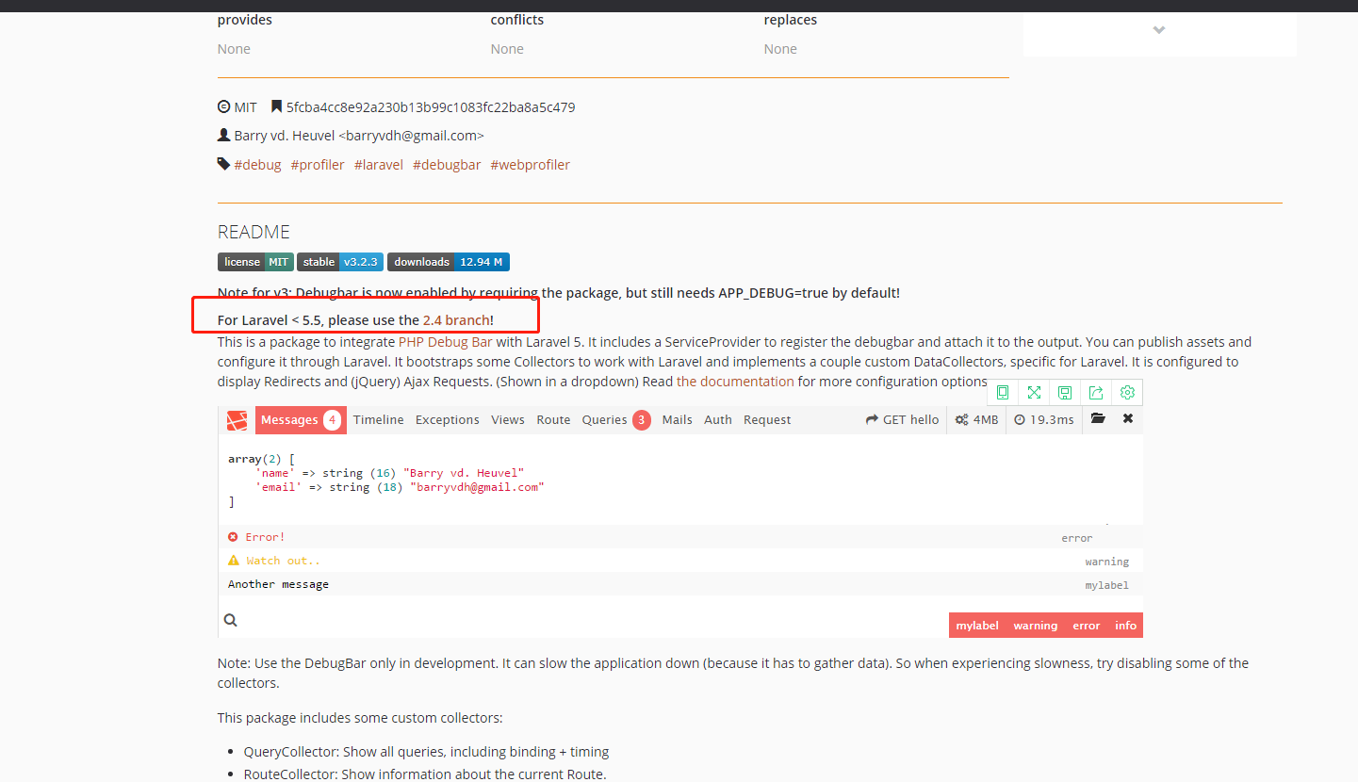This screenshot has width=1358, height=782.
Task: Open the Route tab
Action: click(x=554, y=420)
